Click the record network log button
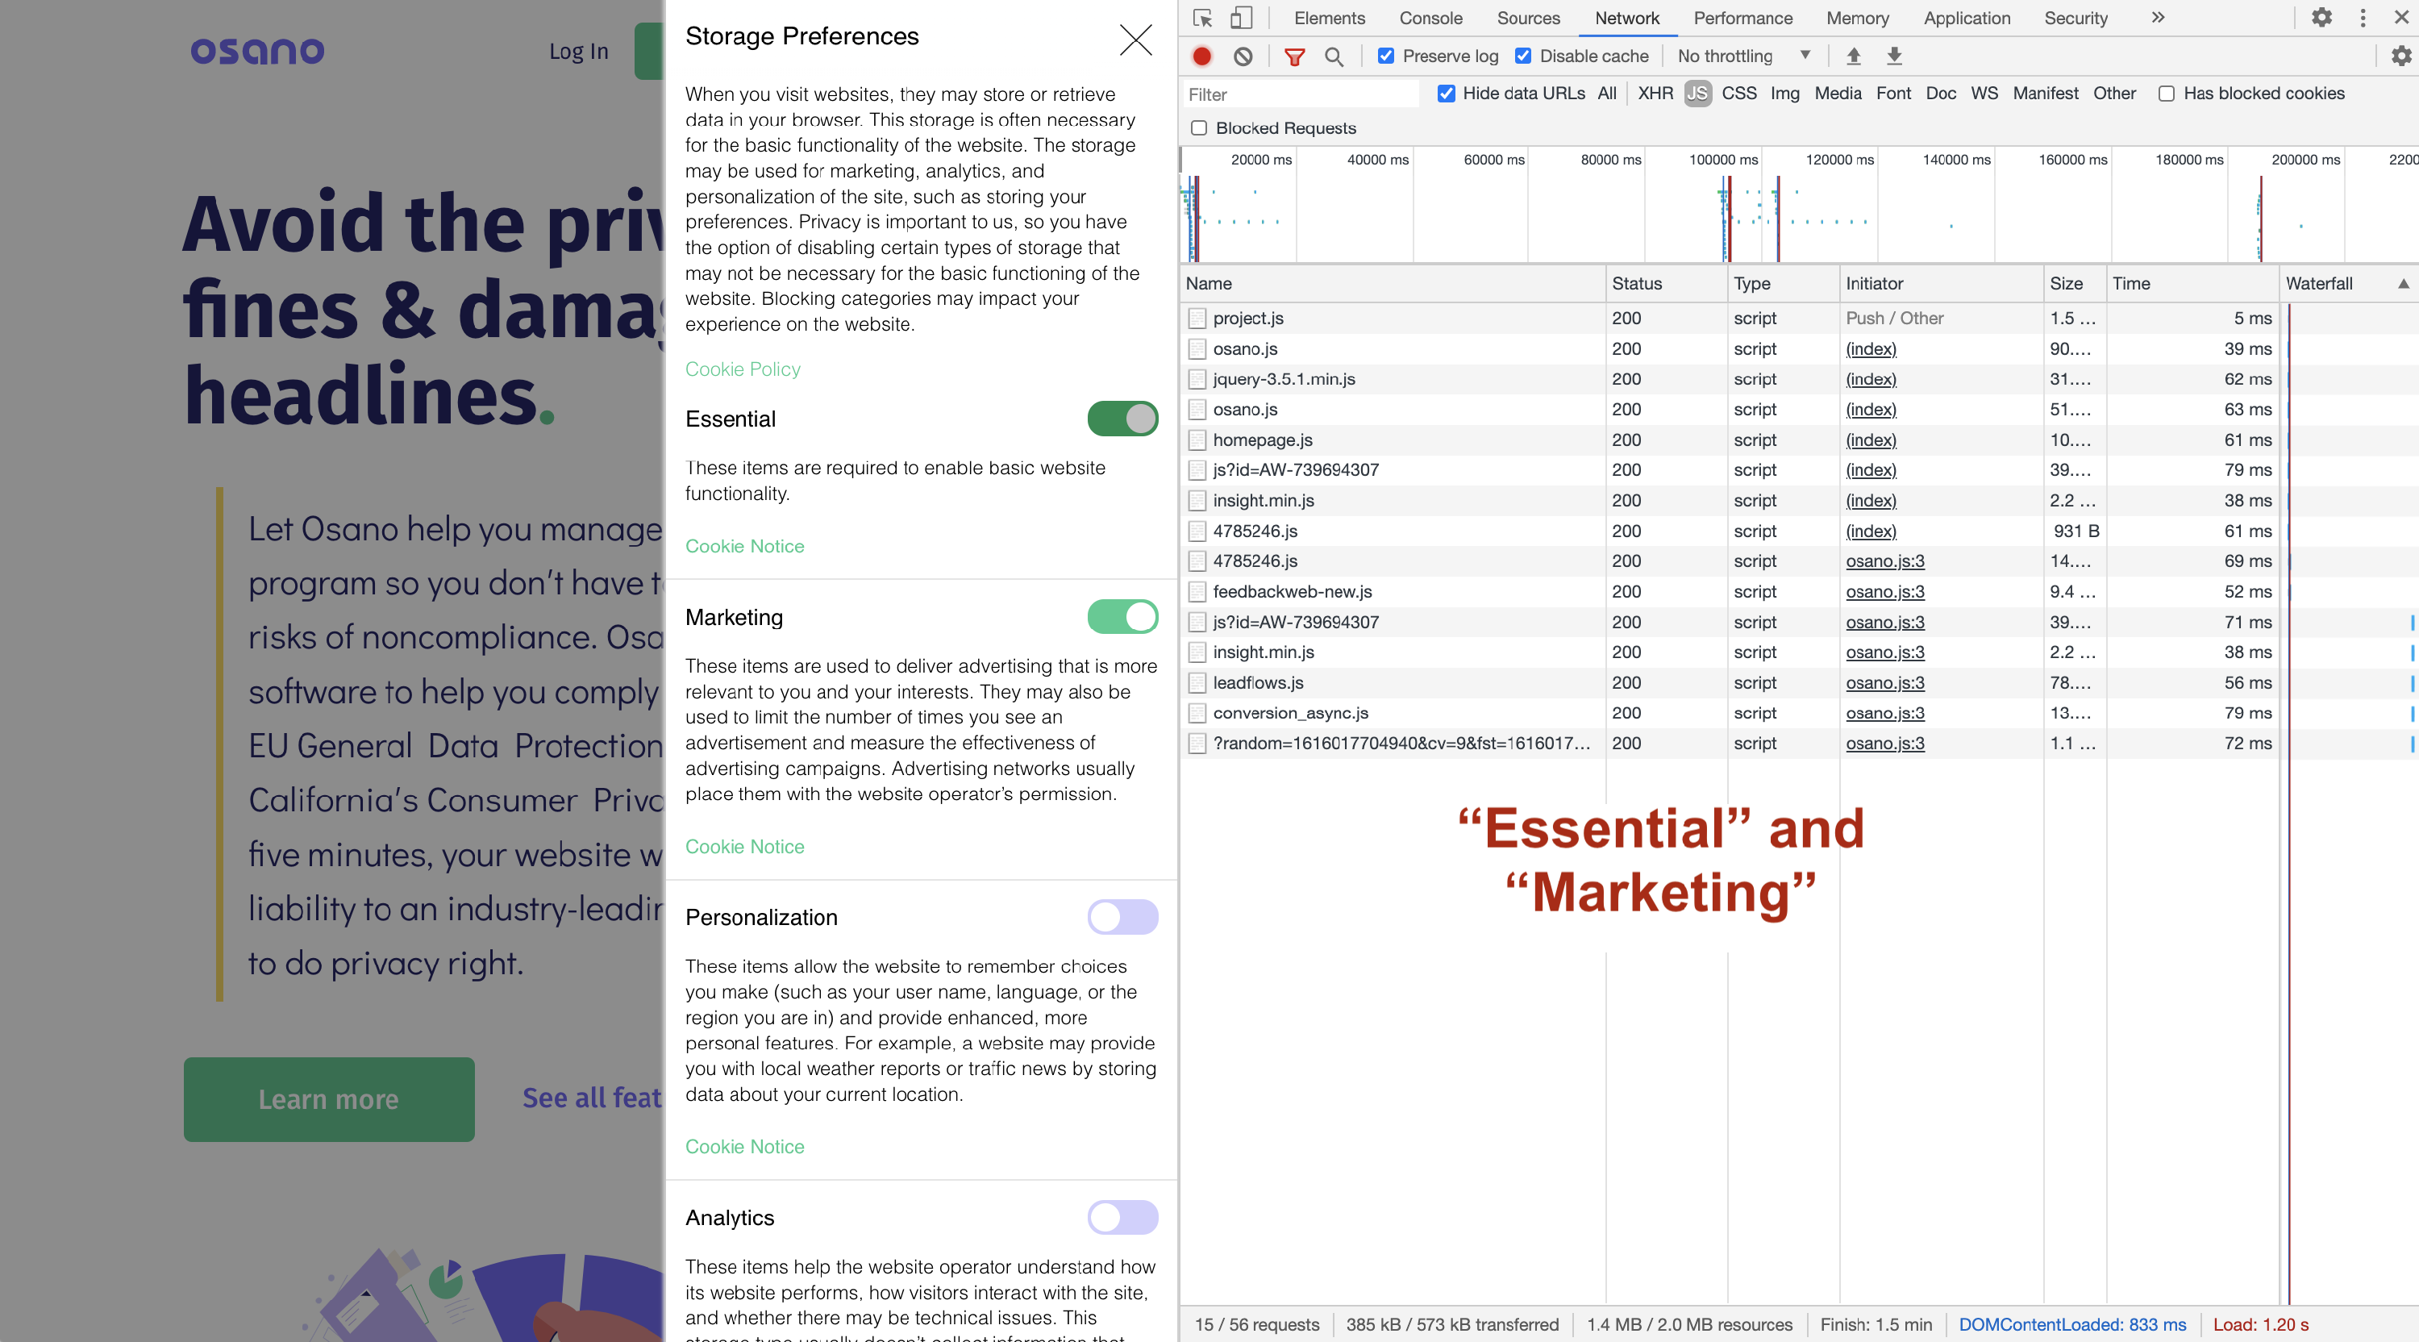 (1201, 56)
